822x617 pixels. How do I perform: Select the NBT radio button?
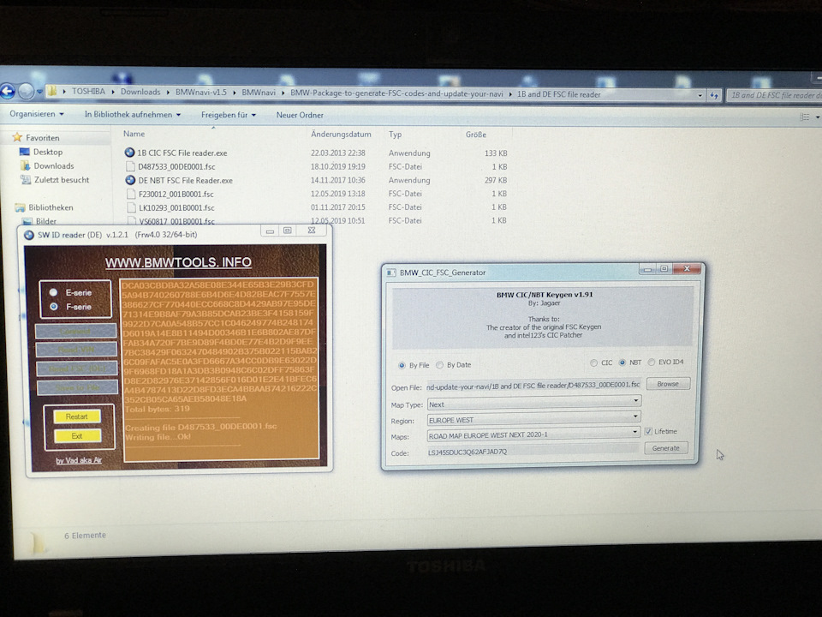click(622, 362)
